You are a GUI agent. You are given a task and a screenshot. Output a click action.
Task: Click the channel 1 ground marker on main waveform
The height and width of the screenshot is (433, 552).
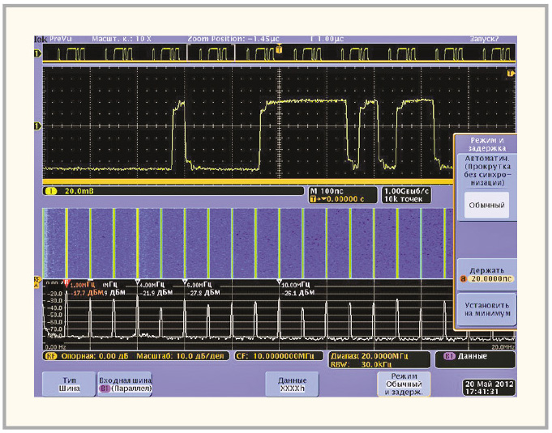click(x=36, y=126)
